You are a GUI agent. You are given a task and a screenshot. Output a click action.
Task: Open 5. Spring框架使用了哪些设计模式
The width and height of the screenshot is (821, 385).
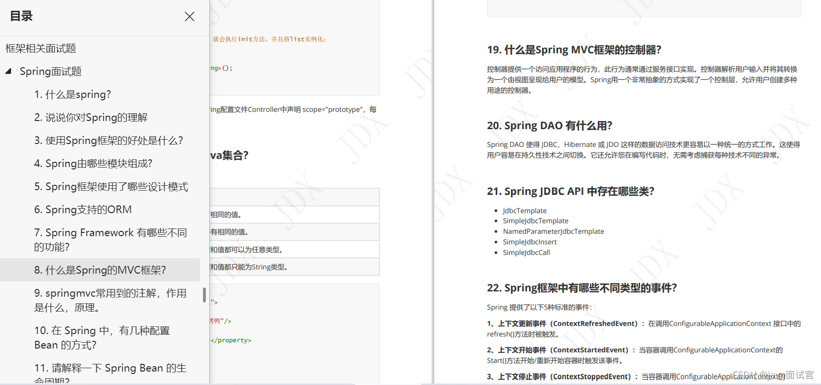pos(111,187)
